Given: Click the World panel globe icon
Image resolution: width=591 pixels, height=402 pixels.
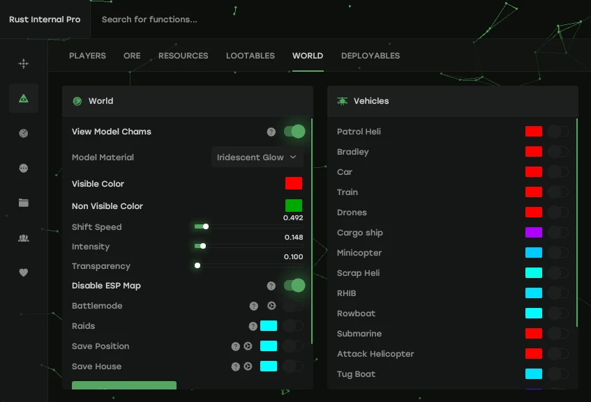Looking at the screenshot, I should (77, 101).
